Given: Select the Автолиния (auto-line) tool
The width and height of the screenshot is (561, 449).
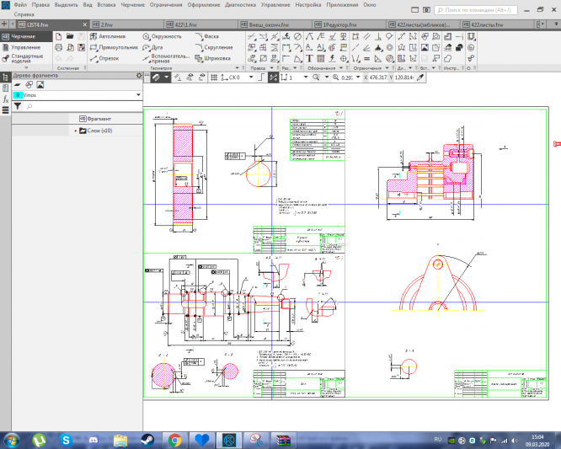Looking at the screenshot, I should pos(110,37).
